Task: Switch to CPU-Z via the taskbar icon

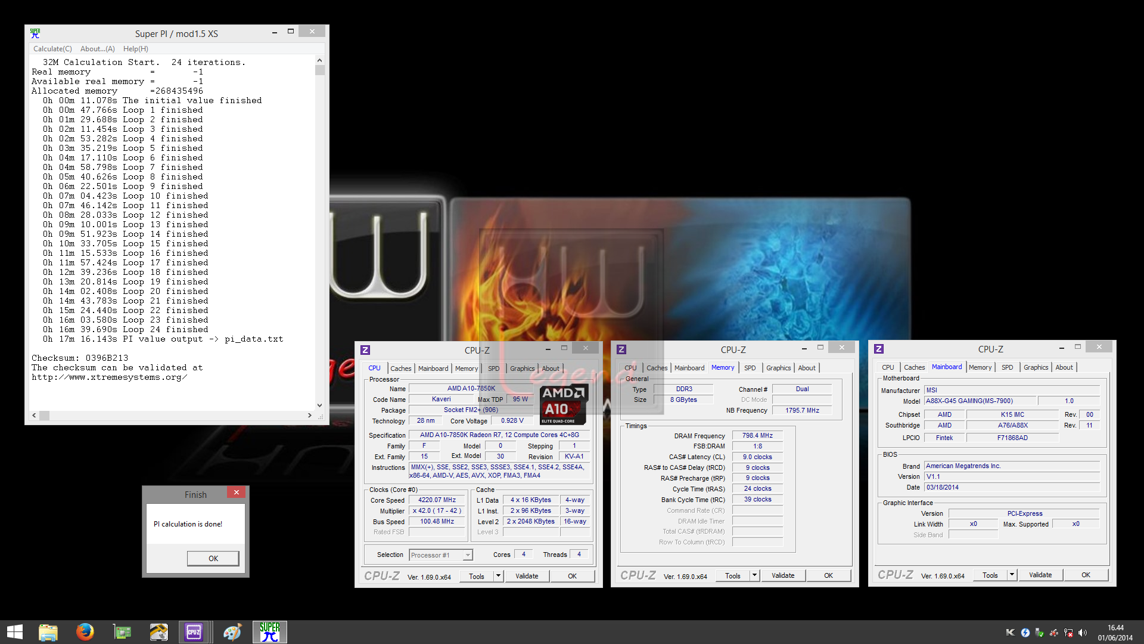Action: coord(194,632)
